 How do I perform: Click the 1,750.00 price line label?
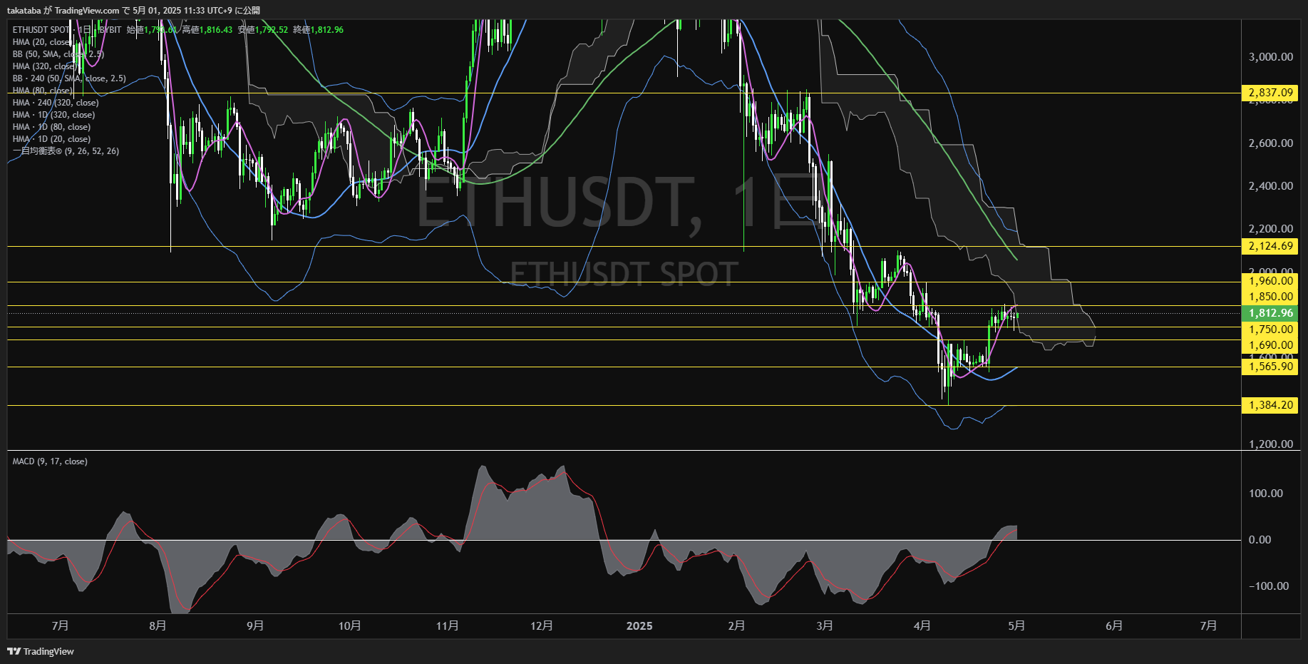(1270, 330)
